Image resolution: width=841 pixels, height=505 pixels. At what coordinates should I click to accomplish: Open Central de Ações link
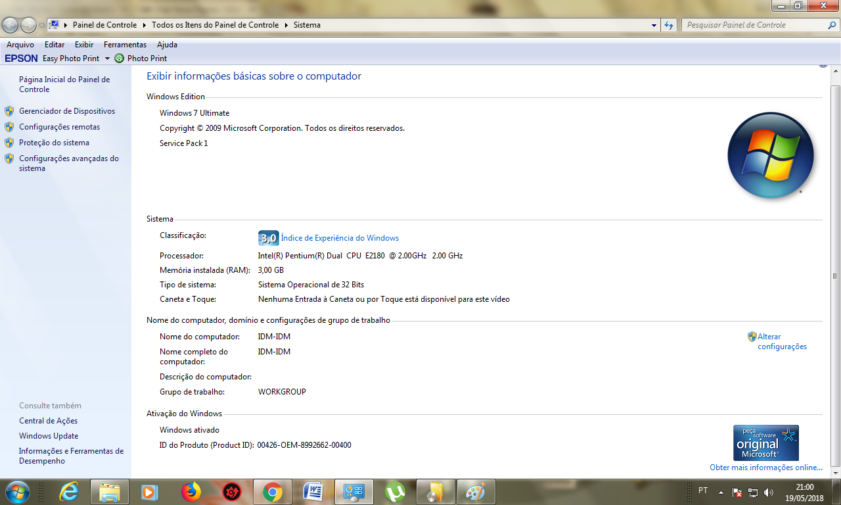(48, 421)
